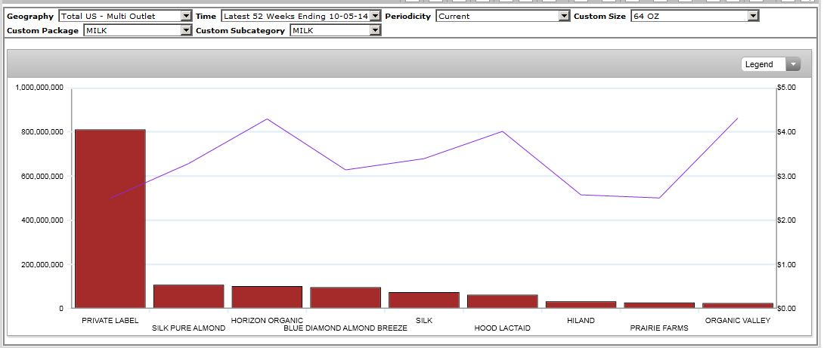Click the Blue Diamond Almond Breeze bar
824x348 pixels.
tap(345, 297)
